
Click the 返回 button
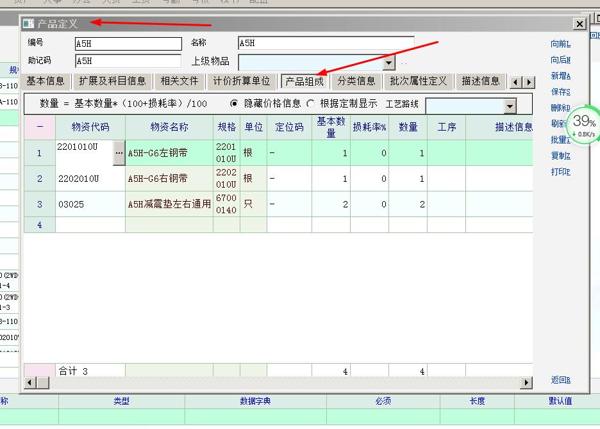coord(560,380)
